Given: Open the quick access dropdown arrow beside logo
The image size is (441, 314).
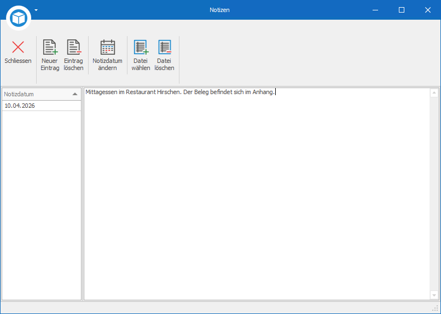Looking at the screenshot, I should coord(36,10).
